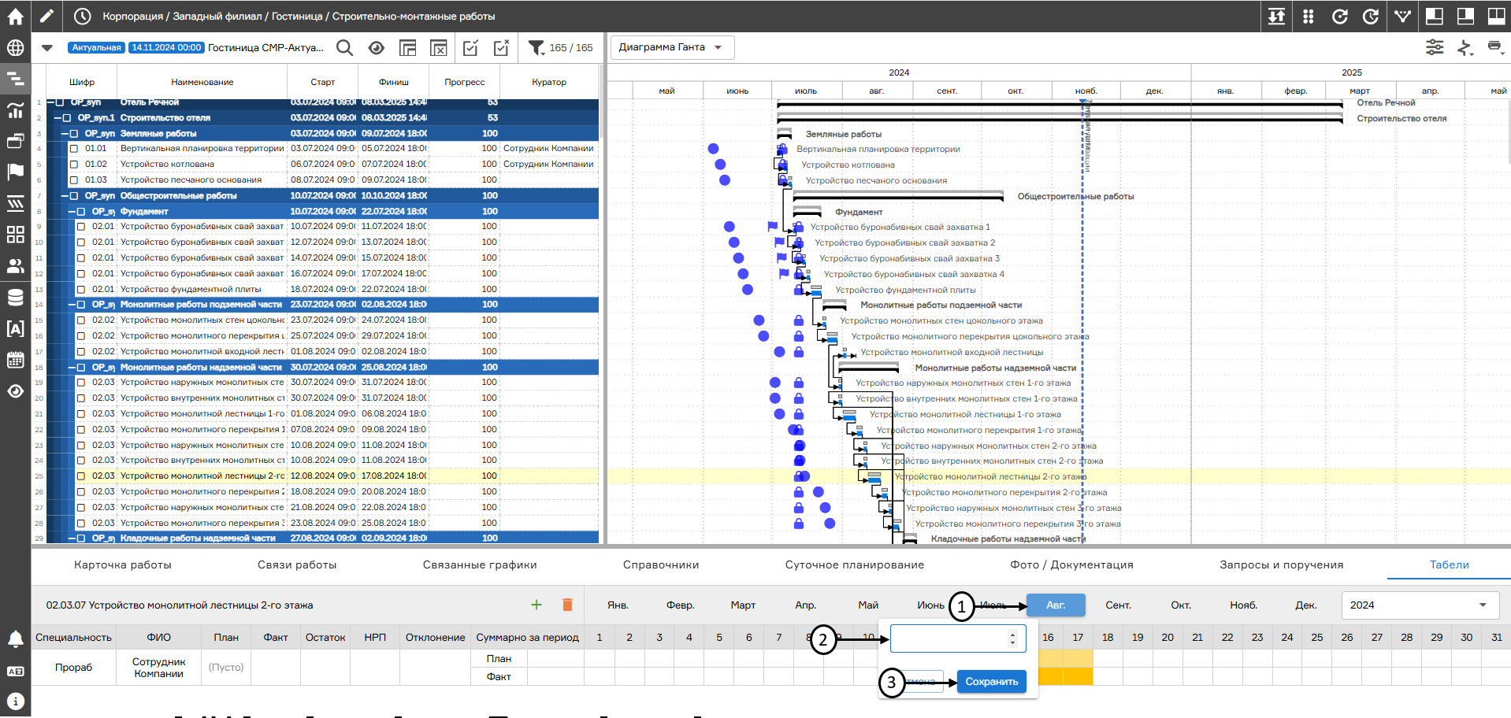Add a timesheet row with green plus

point(536,605)
